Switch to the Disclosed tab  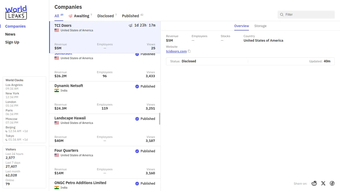click(x=105, y=16)
